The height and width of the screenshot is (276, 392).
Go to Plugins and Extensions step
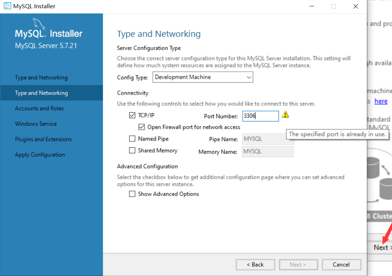pos(43,139)
